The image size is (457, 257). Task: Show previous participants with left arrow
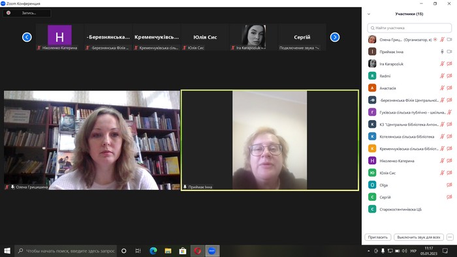(27, 37)
